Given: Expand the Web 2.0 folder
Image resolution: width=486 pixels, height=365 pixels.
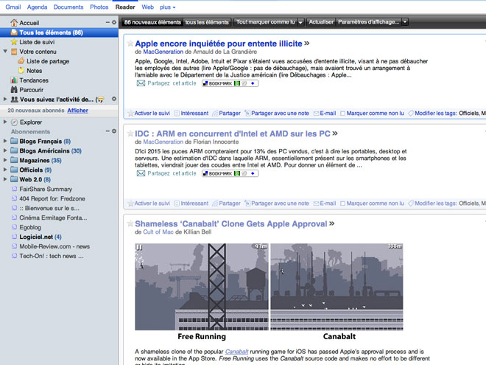Looking at the screenshot, I should point(5,179).
